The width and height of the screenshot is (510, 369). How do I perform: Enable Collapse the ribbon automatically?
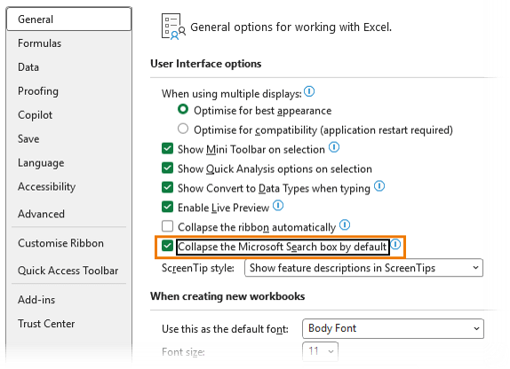tap(168, 226)
